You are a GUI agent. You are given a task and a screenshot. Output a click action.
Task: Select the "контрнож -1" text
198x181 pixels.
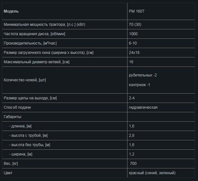tap(139, 85)
